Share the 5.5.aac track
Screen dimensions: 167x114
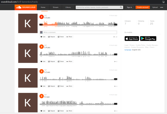click(61, 37)
